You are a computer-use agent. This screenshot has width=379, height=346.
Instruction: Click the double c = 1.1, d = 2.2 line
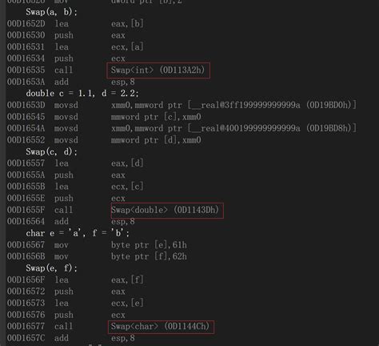[82, 94]
